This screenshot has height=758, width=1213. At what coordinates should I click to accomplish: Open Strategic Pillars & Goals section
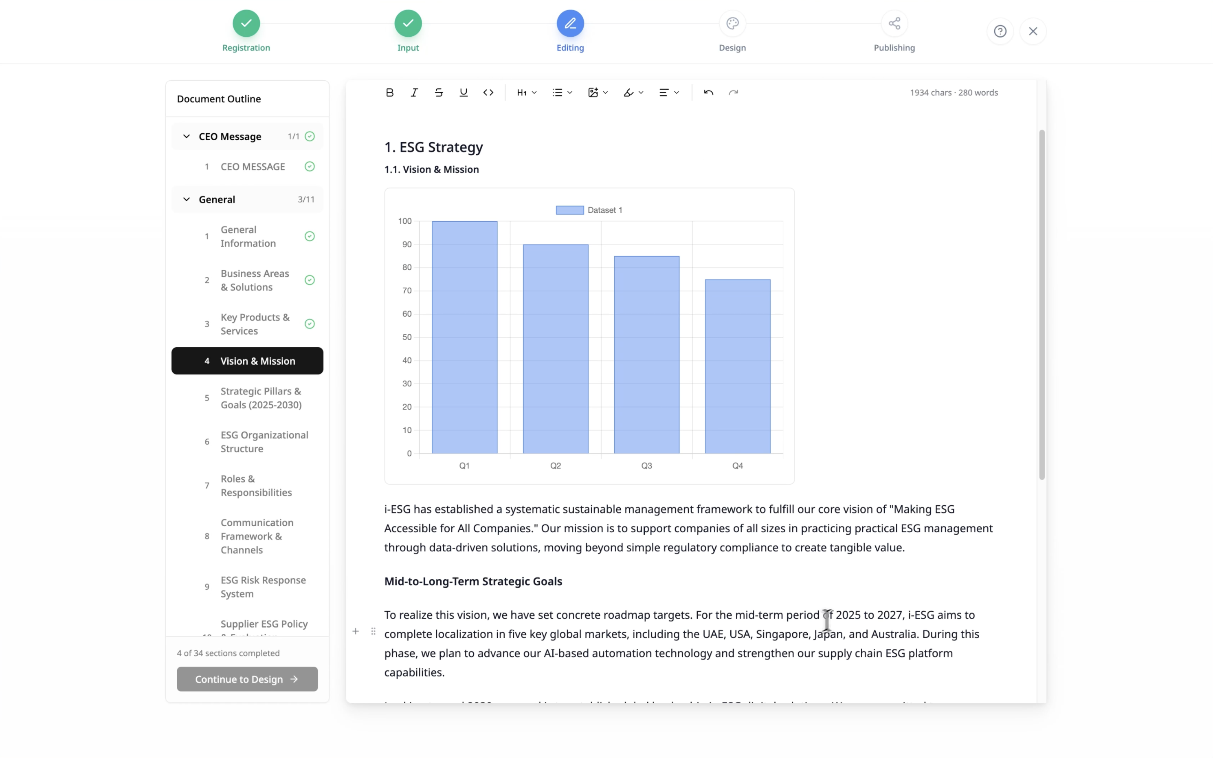(x=247, y=398)
